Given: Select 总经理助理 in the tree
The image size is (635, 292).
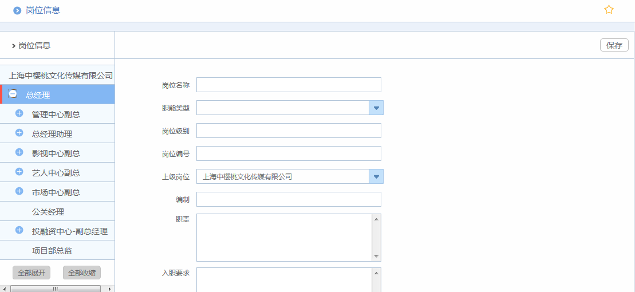Looking at the screenshot, I should click(x=52, y=134).
